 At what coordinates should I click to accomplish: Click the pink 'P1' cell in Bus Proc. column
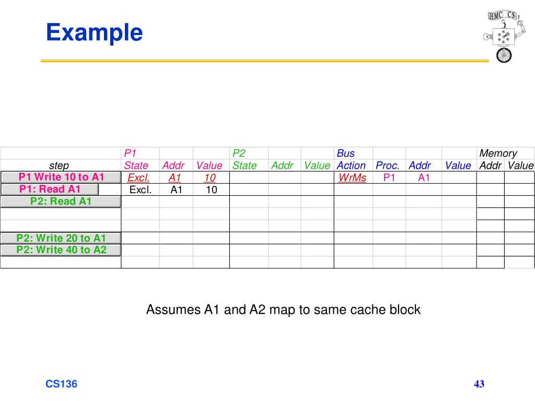pos(389,178)
